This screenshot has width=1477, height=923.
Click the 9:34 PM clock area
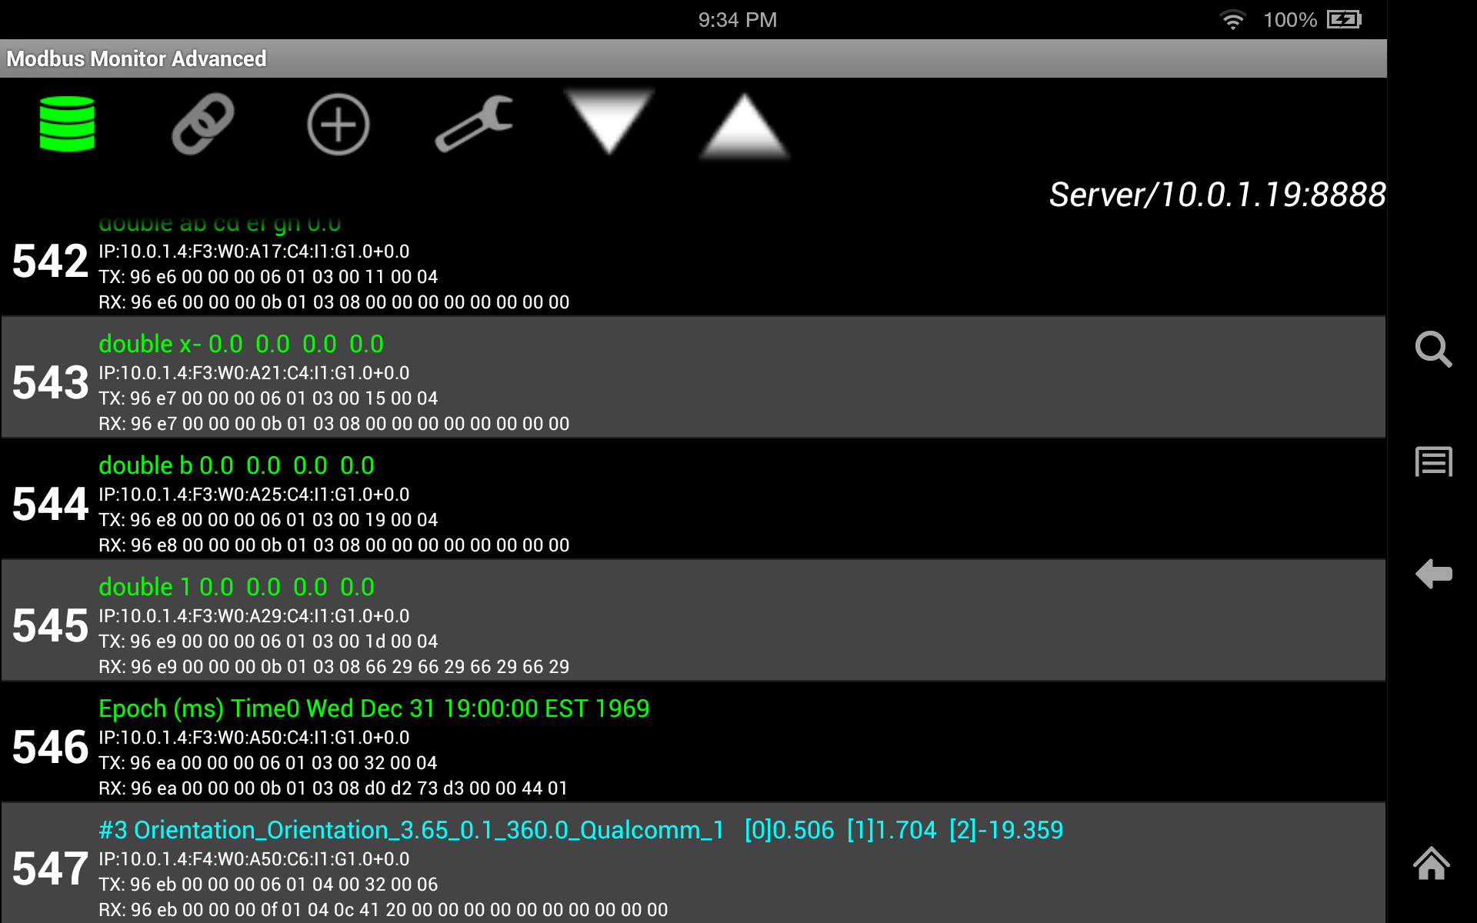(x=736, y=19)
